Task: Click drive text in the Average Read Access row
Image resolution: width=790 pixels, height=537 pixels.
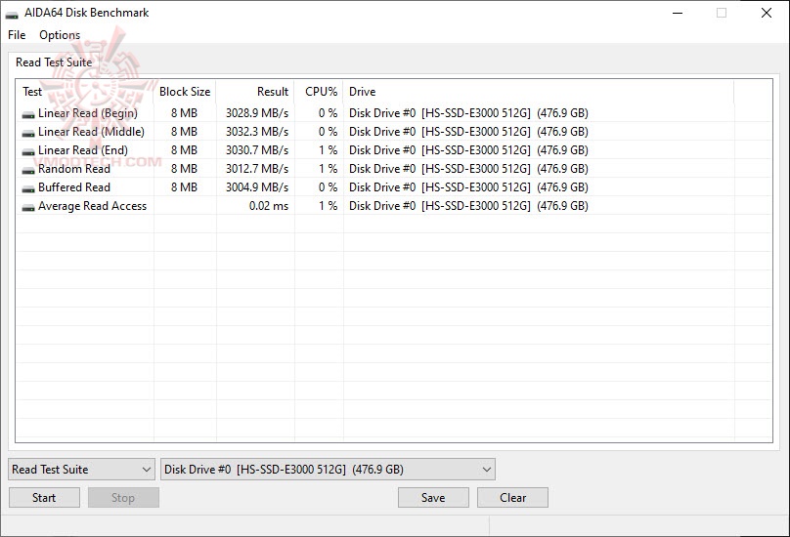Action: pos(468,206)
